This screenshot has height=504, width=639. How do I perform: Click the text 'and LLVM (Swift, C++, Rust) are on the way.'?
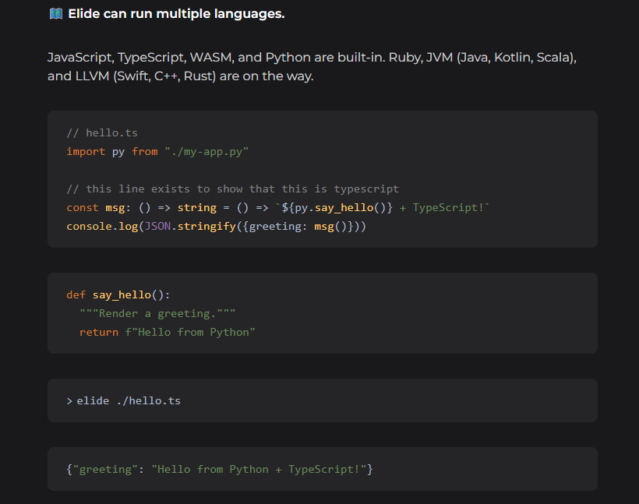pyautogui.click(x=181, y=76)
